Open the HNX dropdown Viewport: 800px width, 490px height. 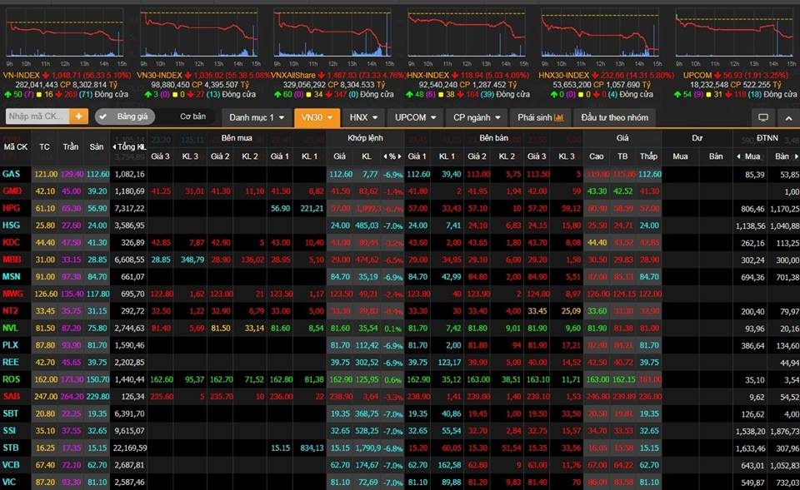[x=364, y=117]
